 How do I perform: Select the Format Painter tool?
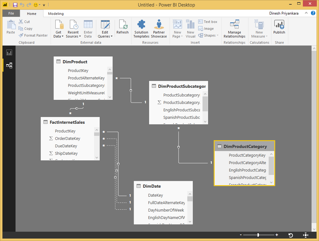(33, 35)
